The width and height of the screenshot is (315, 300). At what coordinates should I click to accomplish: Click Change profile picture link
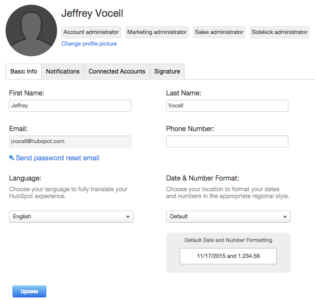pos(89,44)
